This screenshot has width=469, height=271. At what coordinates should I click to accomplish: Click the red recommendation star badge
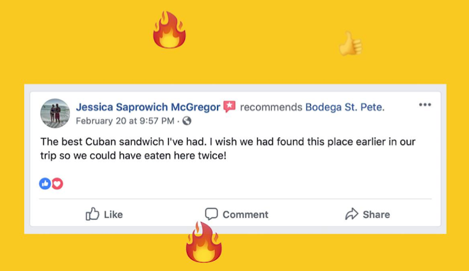tap(230, 107)
